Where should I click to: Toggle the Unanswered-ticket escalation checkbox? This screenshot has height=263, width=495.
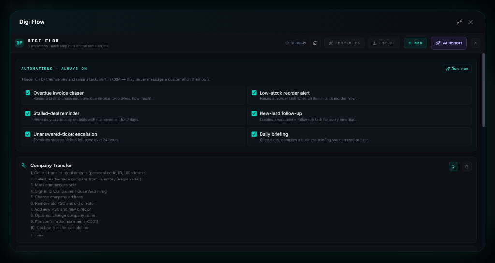[28, 134]
